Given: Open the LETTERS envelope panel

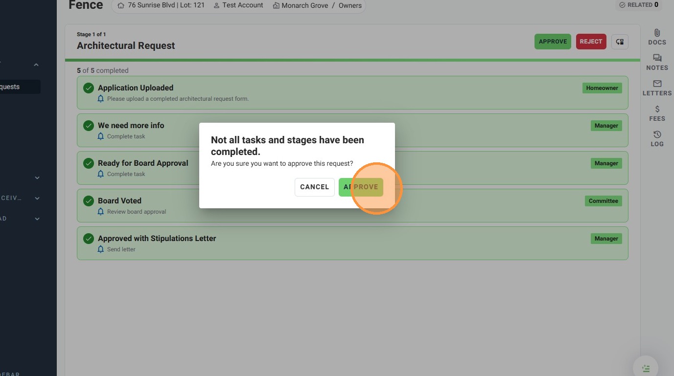Looking at the screenshot, I should [x=657, y=88].
